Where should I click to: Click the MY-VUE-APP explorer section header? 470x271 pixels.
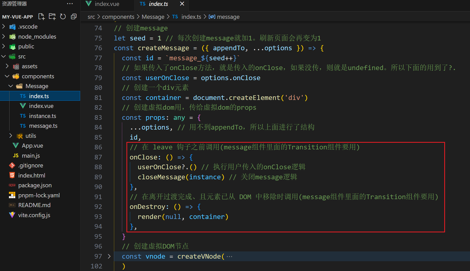[x=18, y=17]
